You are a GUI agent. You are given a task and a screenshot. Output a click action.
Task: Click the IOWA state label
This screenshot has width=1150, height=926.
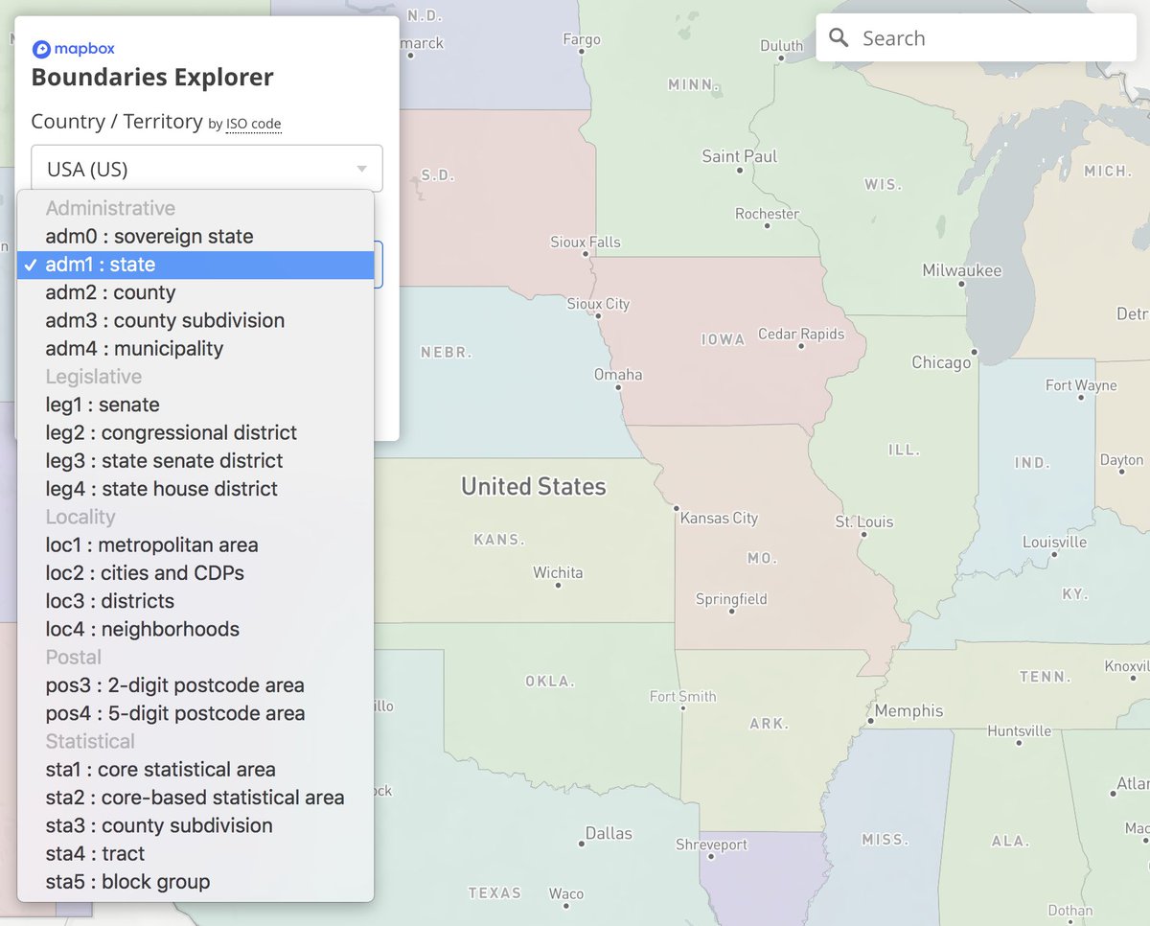click(721, 340)
